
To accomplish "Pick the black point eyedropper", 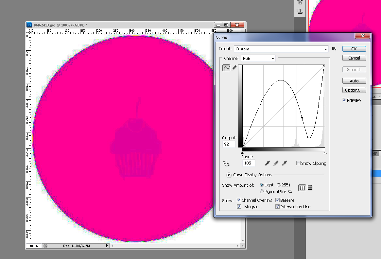I will tap(267, 163).
